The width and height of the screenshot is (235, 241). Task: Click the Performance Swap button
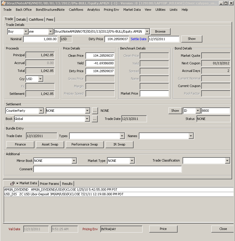click(85, 144)
